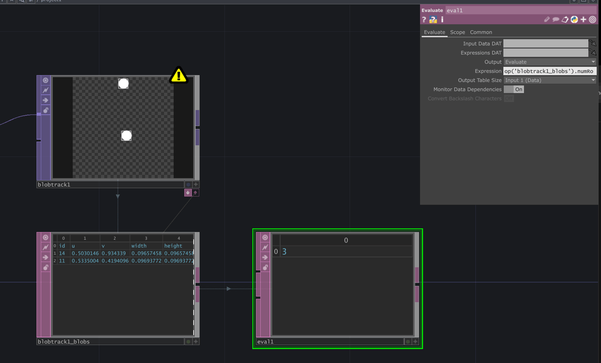Click plus button at blobtrack1 bottom right
This screenshot has height=363, width=601.
pyautogui.click(x=196, y=185)
